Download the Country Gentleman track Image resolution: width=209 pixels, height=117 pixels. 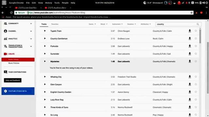tap(190, 38)
